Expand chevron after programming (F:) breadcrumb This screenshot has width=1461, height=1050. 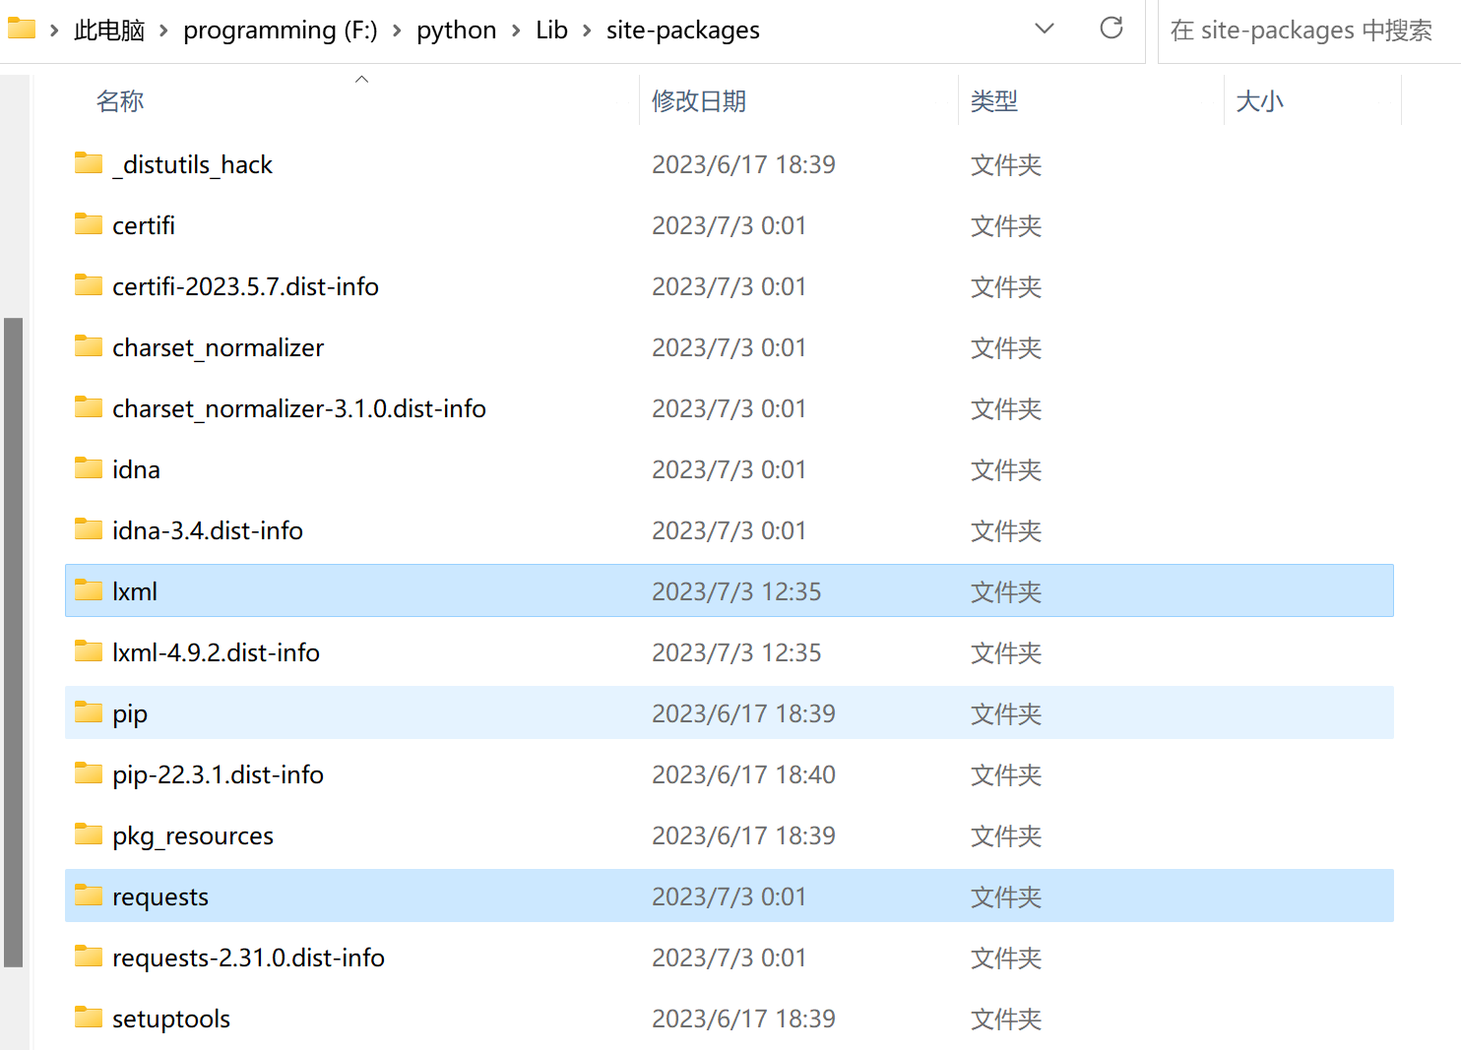click(x=397, y=31)
